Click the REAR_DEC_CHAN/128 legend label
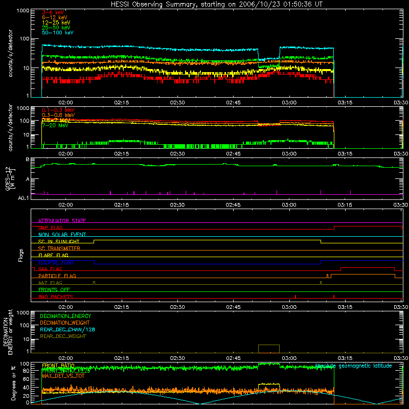 67,329
